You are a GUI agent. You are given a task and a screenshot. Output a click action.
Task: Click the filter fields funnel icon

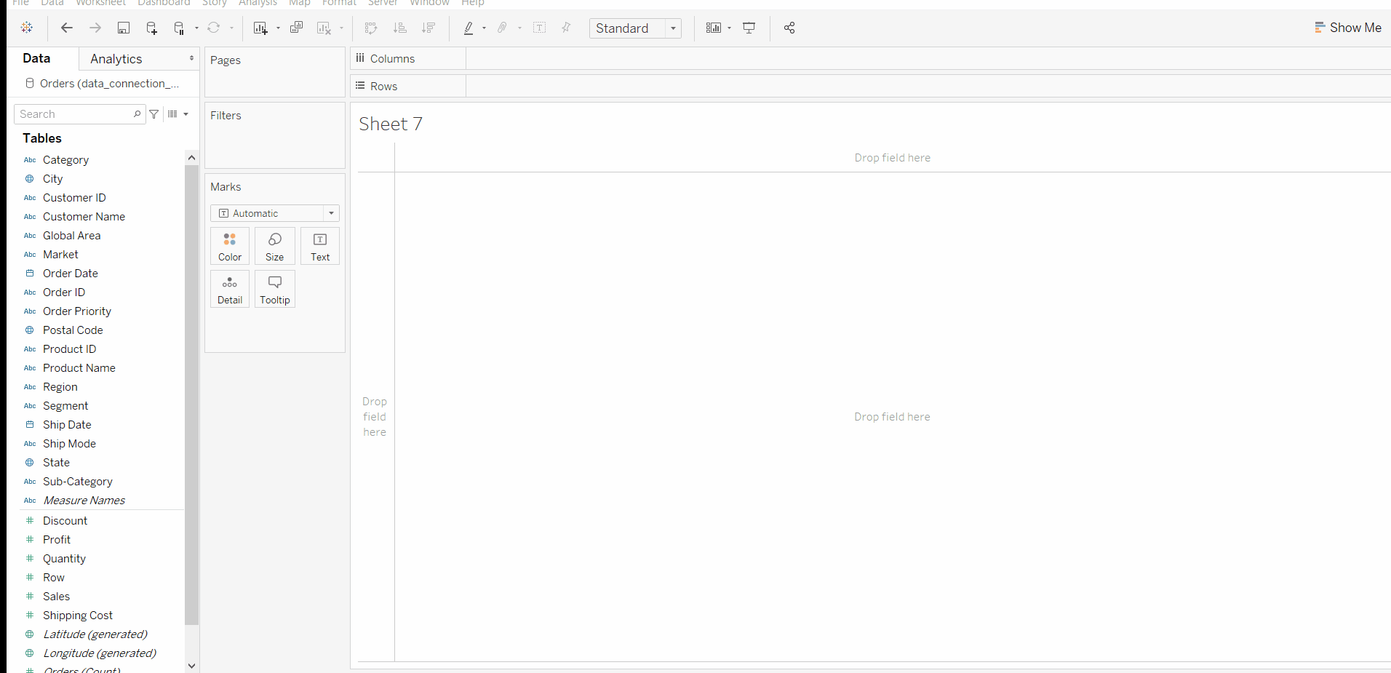[154, 114]
